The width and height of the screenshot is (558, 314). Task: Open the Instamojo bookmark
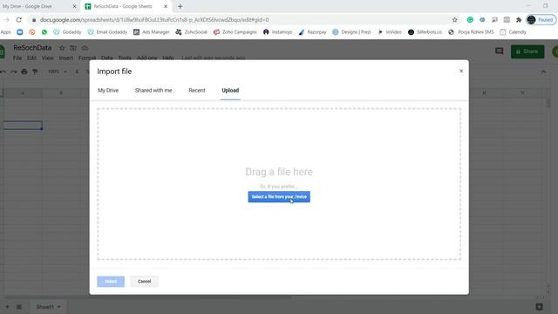pyautogui.click(x=277, y=32)
